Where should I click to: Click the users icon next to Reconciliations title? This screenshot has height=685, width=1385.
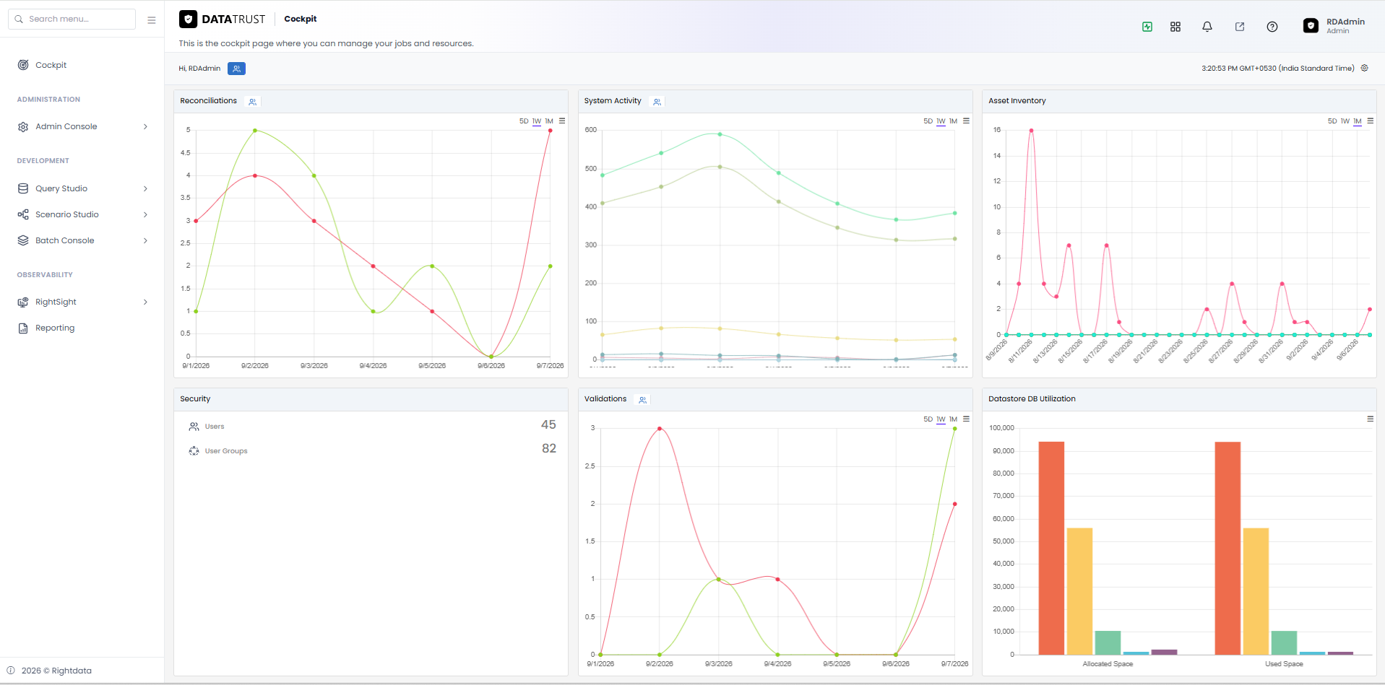[x=252, y=102]
